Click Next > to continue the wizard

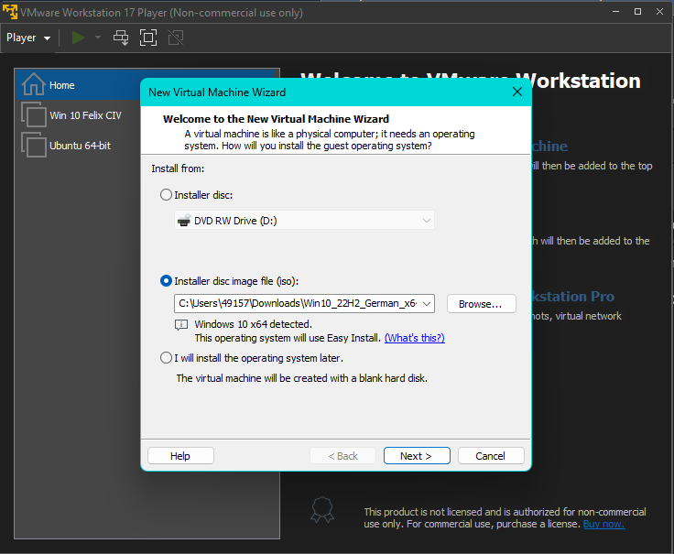pos(417,456)
